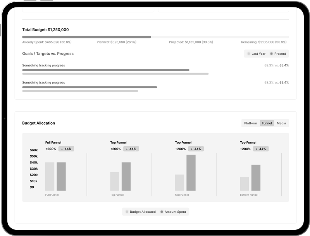Toggle the Last Year legend item

point(257,54)
